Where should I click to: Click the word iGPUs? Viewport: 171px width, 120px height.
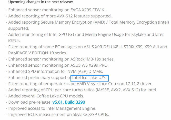tap(14, 41)
